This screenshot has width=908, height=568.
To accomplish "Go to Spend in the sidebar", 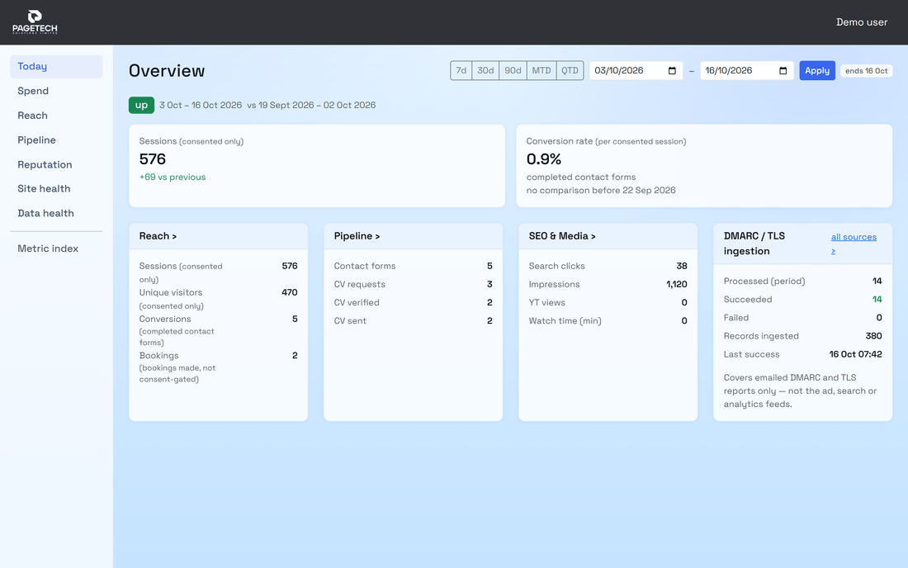I will (56, 91).
